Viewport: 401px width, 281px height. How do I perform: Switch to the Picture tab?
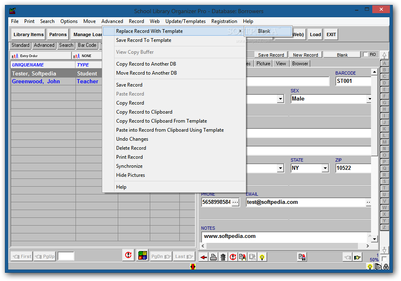point(263,64)
